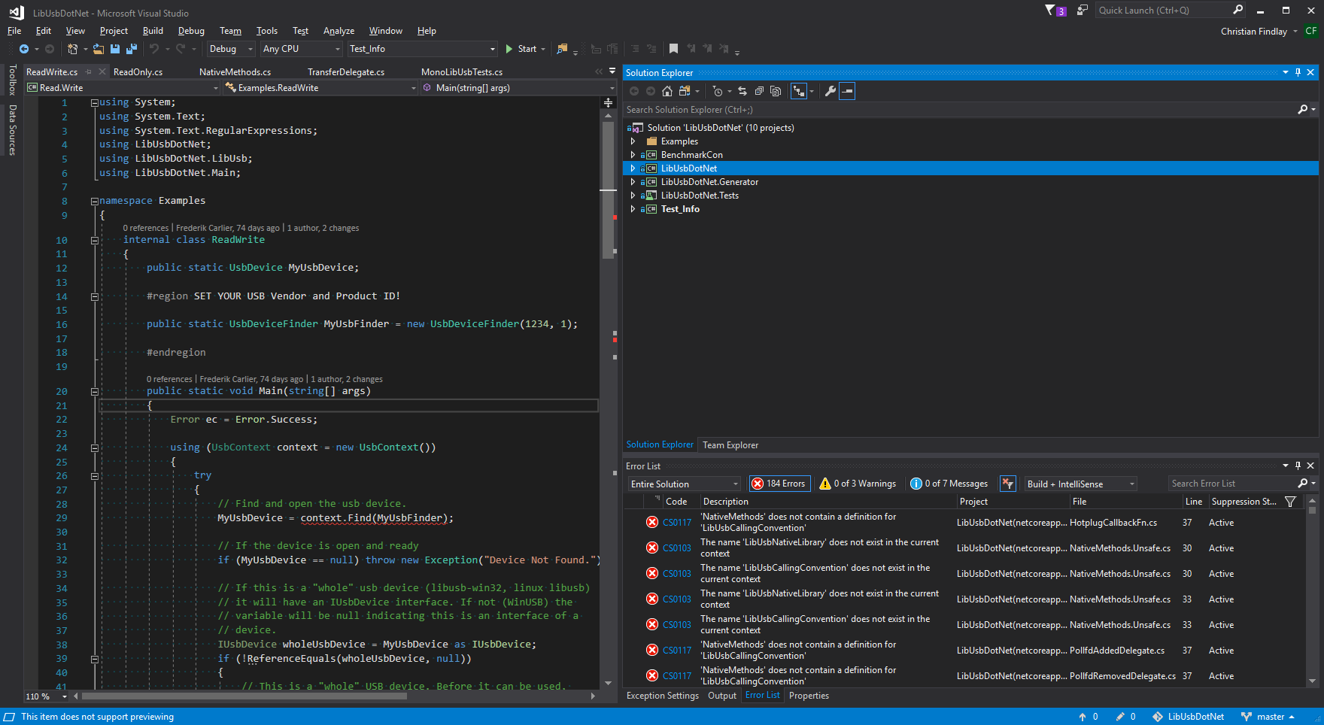
Task: Click the Description column header
Action: [827, 502]
